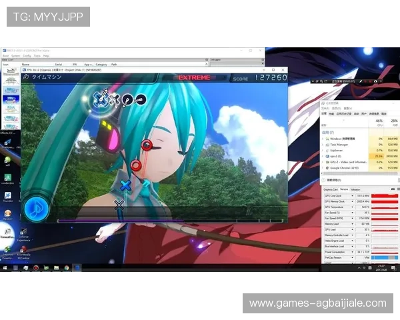This screenshot has height=320, width=400.
Task: Click the blue cross note target
Action: (x=125, y=185)
